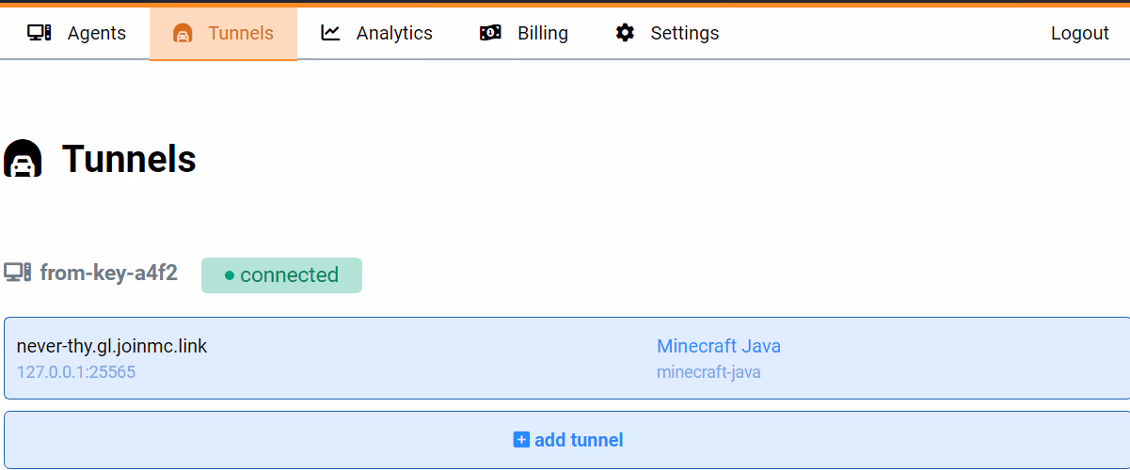Screen dimensions: 1130x470
Task: Click the green connected status badge
Action: 281,275
